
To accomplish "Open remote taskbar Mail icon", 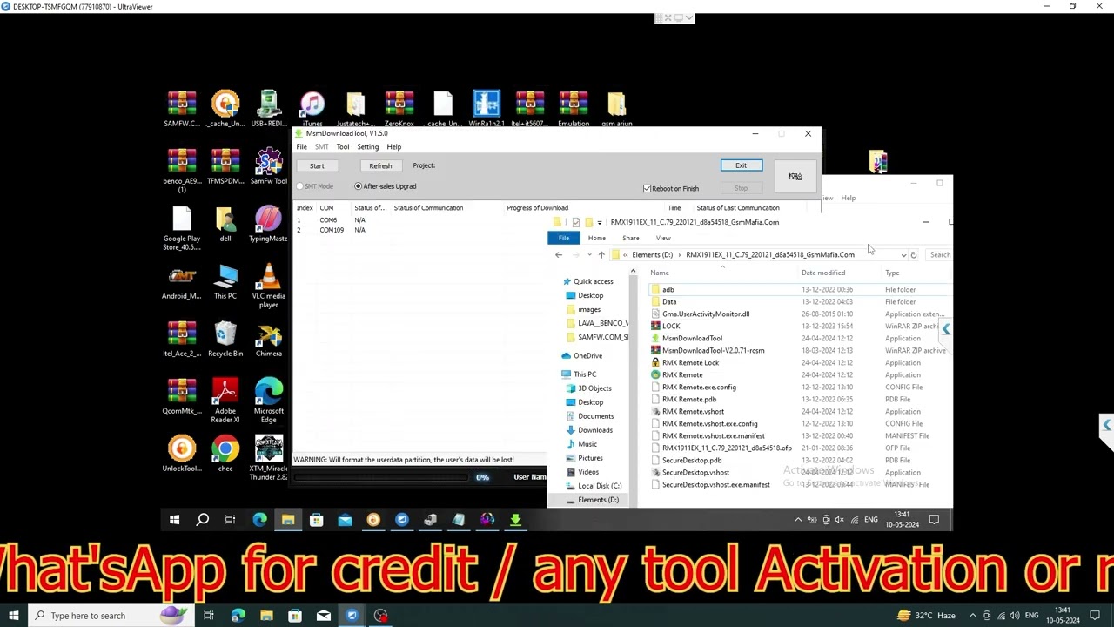I will 345,520.
